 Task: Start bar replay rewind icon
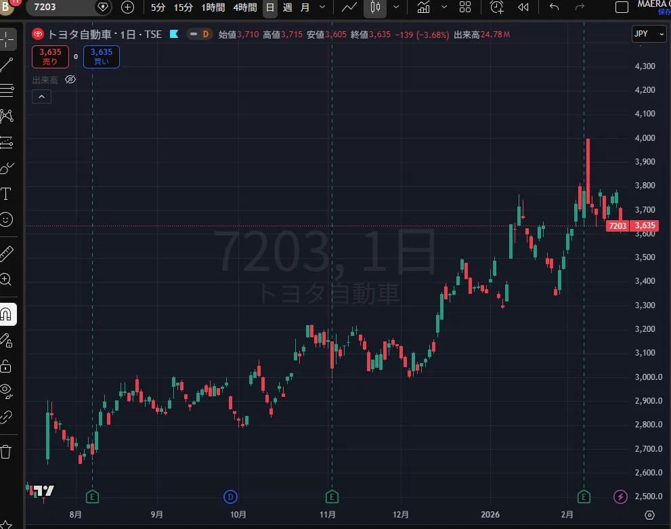523,7
